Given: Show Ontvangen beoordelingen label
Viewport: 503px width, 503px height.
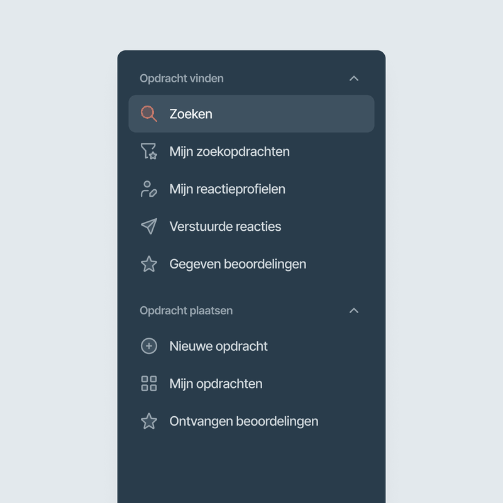Looking at the screenshot, I should 243,421.
